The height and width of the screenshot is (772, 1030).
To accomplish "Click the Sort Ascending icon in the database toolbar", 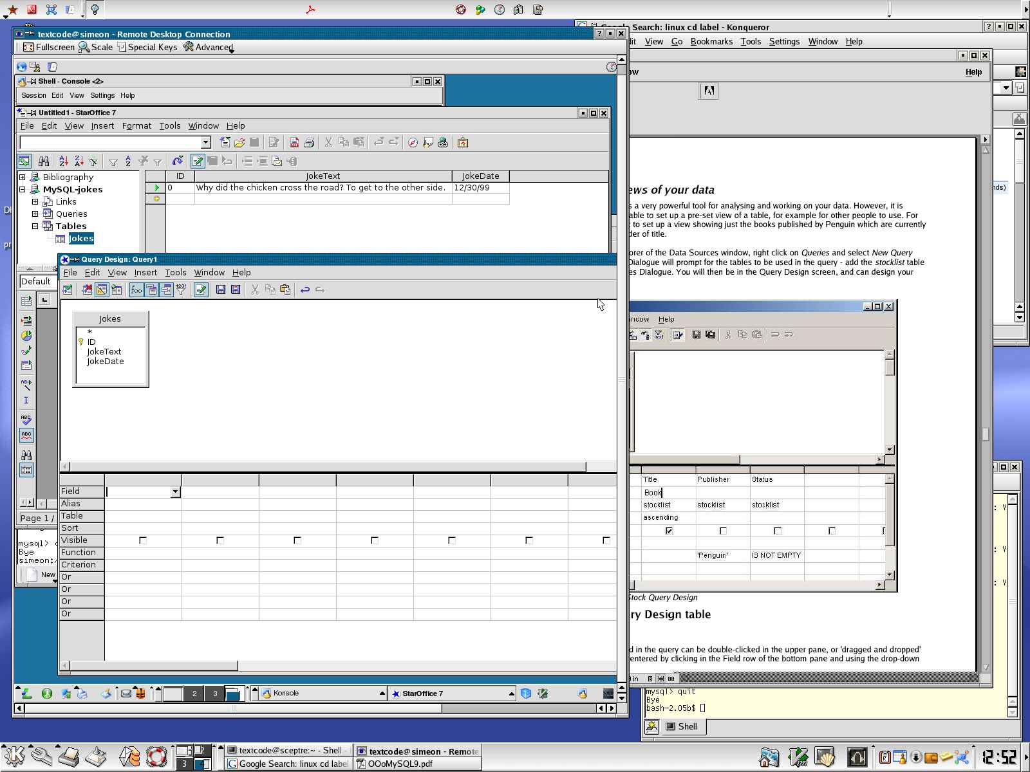I will click(63, 161).
